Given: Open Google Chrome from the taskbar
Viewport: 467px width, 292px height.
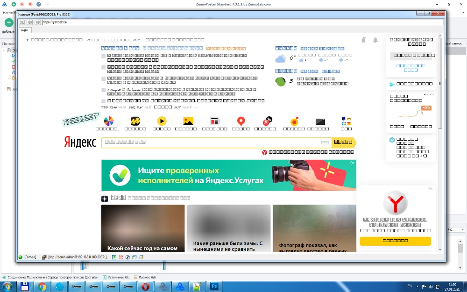Looking at the screenshot, I should [42, 287].
